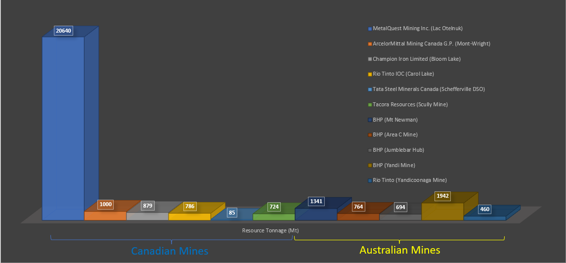Click the 1000 data label
The image size is (566, 263).
[x=106, y=205]
